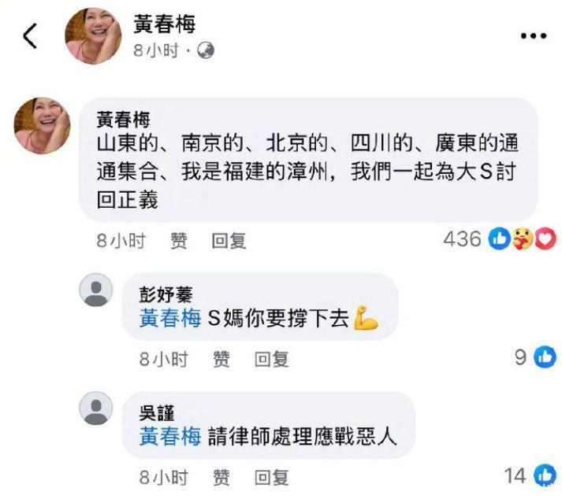
Task: Open 彭妤蓁's default gray avatar
Action: 95,290
